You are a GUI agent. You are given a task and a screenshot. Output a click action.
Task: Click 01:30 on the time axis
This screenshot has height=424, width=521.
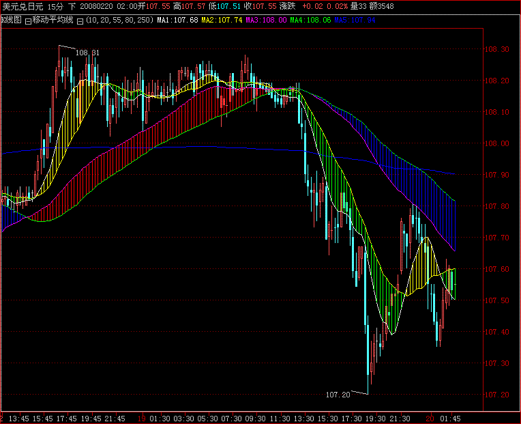tap(160, 419)
